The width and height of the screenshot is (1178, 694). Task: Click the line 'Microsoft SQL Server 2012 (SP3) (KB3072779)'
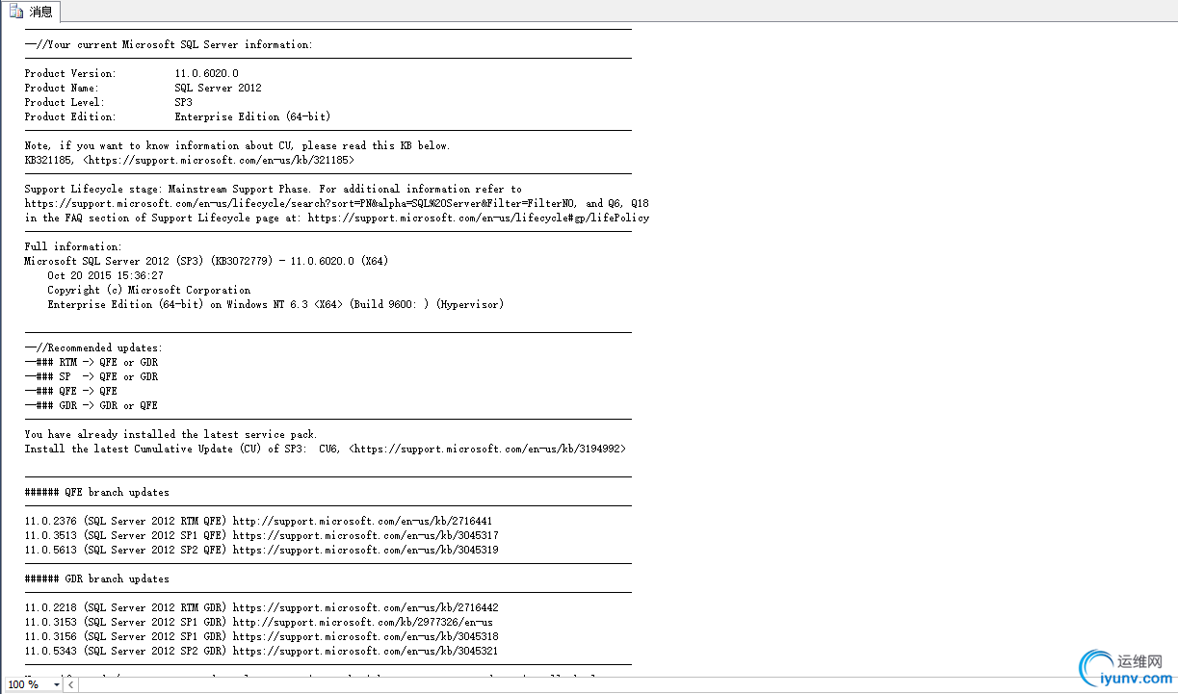206,261
